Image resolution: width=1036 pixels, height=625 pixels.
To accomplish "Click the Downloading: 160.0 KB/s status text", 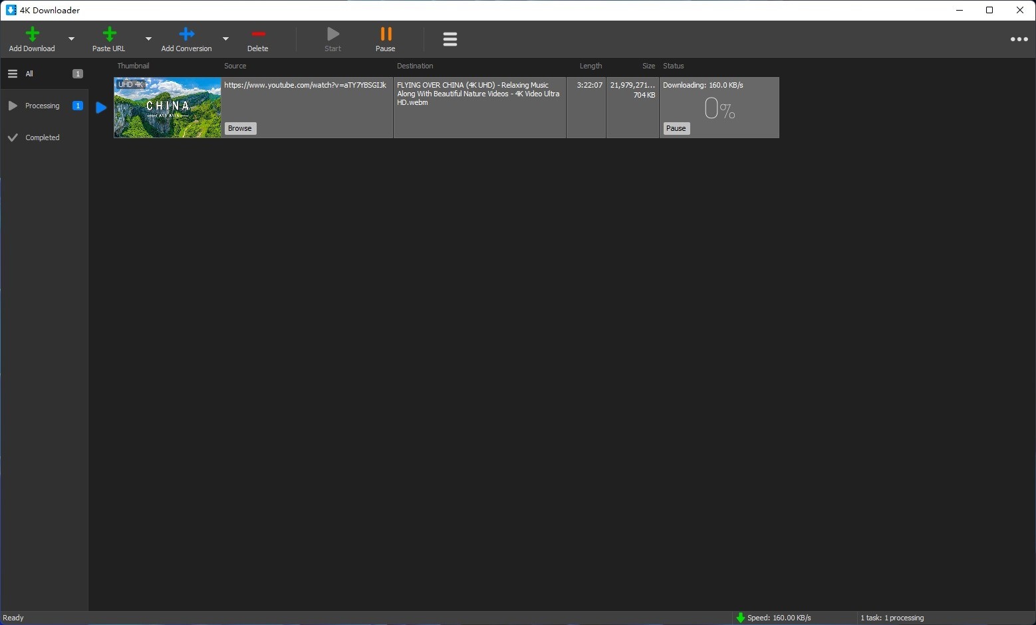I will tap(703, 85).
